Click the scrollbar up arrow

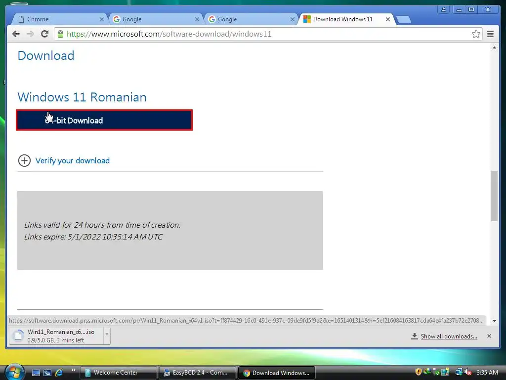tap(494, 47)
